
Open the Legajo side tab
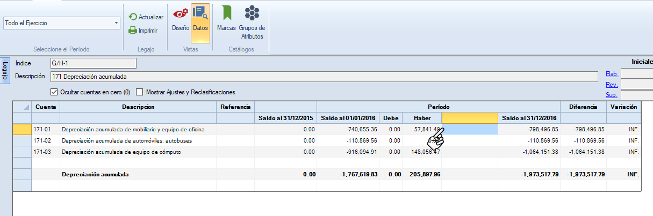[x=5, y=70]
